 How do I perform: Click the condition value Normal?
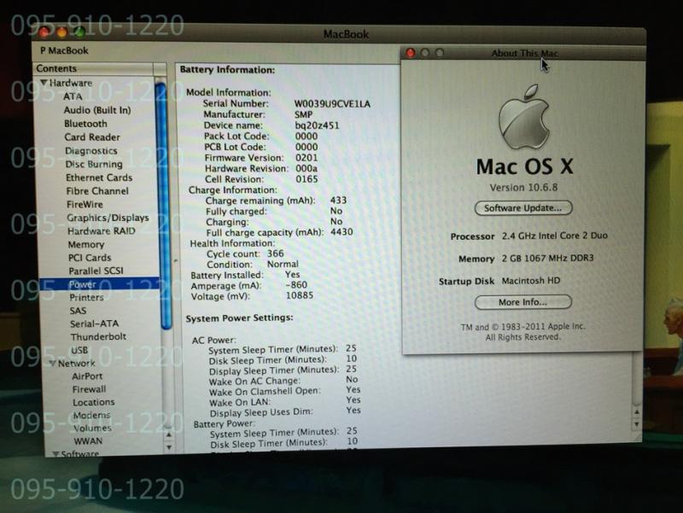click(283, 265)
